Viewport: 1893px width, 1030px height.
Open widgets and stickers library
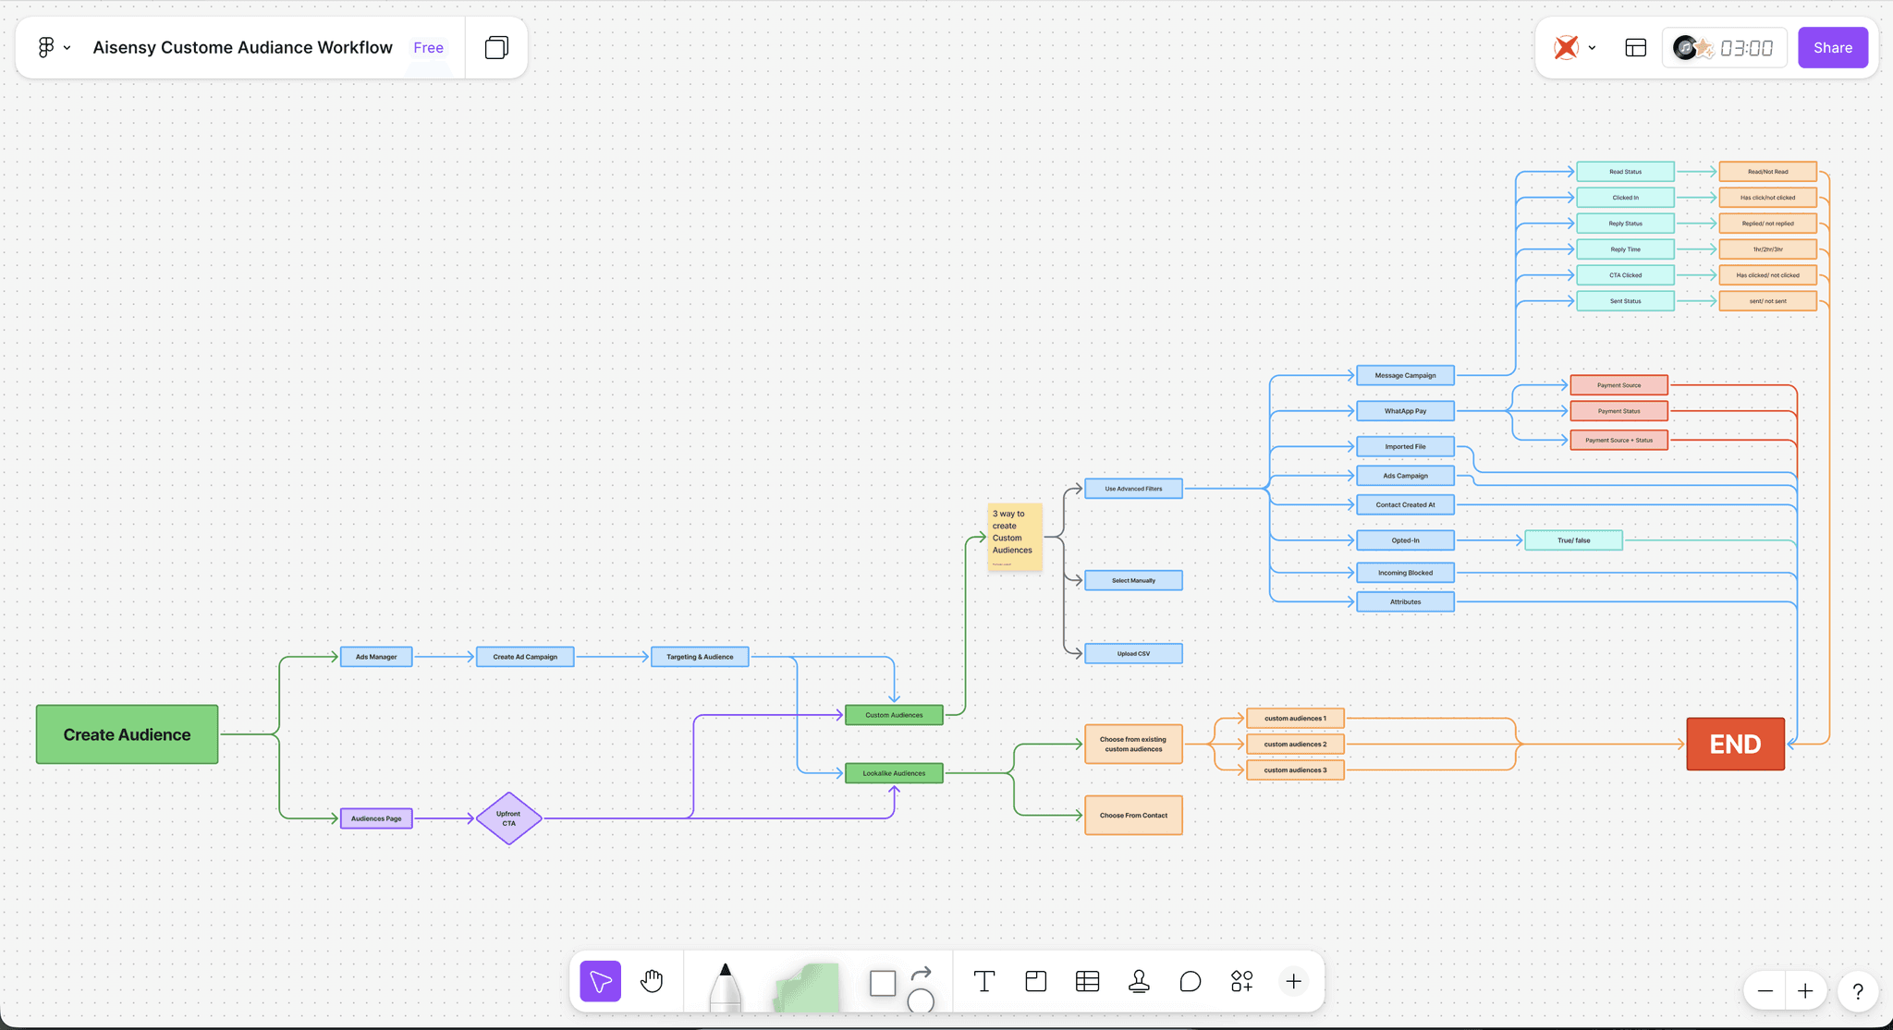click(1241, 981)
